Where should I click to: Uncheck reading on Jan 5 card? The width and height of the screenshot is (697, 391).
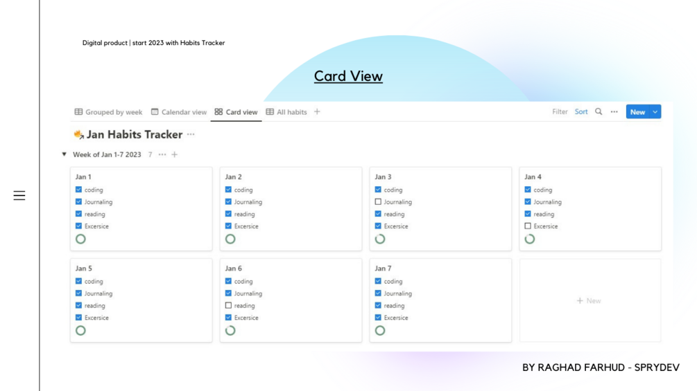tap(78, 305)
